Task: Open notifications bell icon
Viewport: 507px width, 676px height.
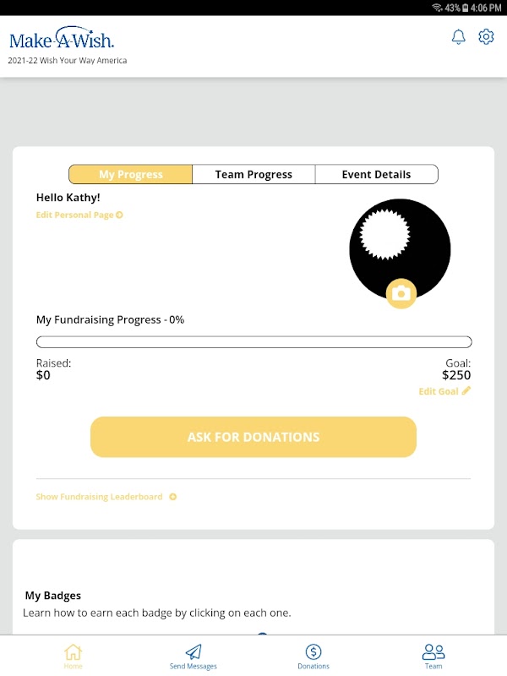Action: [x=458, y=37]
